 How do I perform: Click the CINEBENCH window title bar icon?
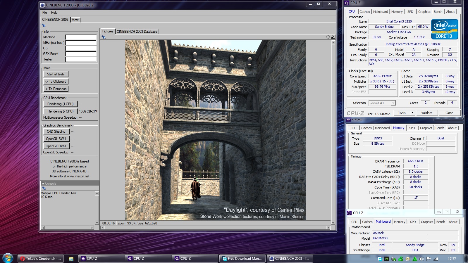43,5
